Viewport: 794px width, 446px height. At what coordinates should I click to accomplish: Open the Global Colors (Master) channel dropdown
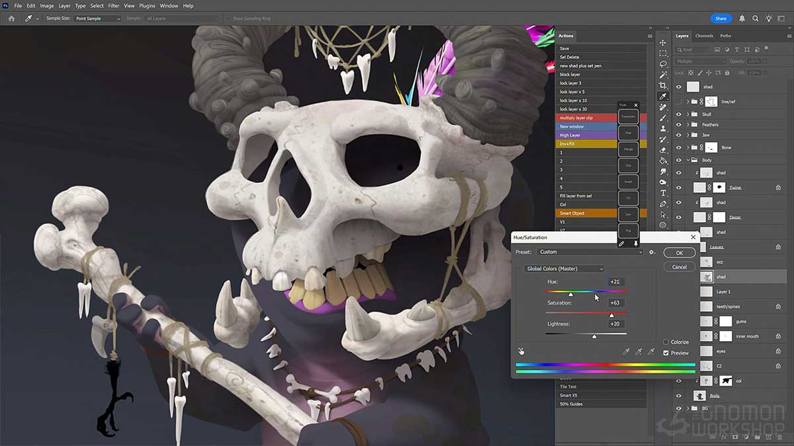[x=566, y=269]
